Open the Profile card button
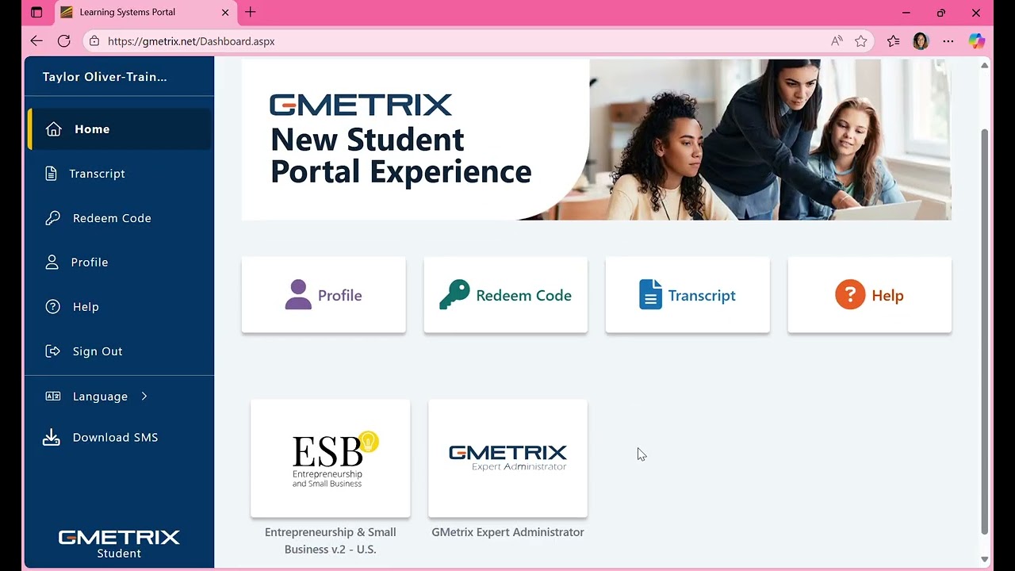The height and width of the screenshot is (571, 1015). 324,295
